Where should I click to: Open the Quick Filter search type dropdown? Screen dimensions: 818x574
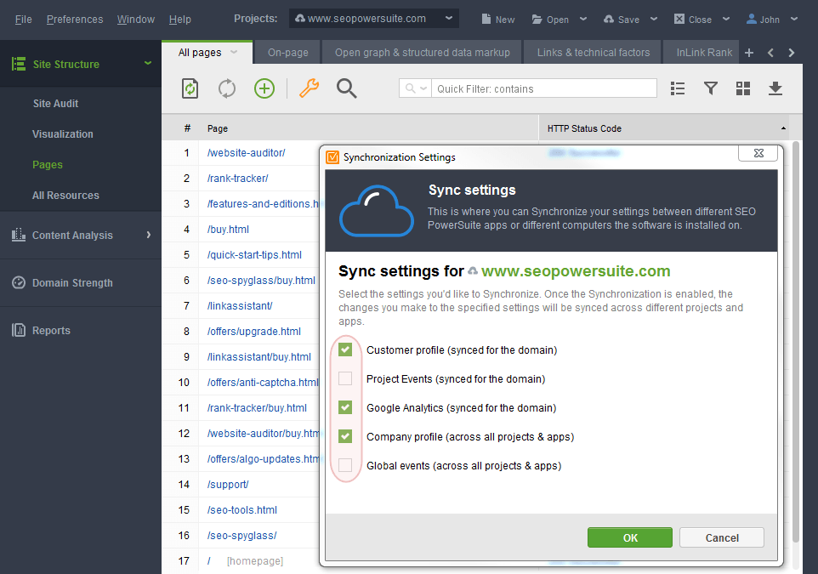[416, 88]
